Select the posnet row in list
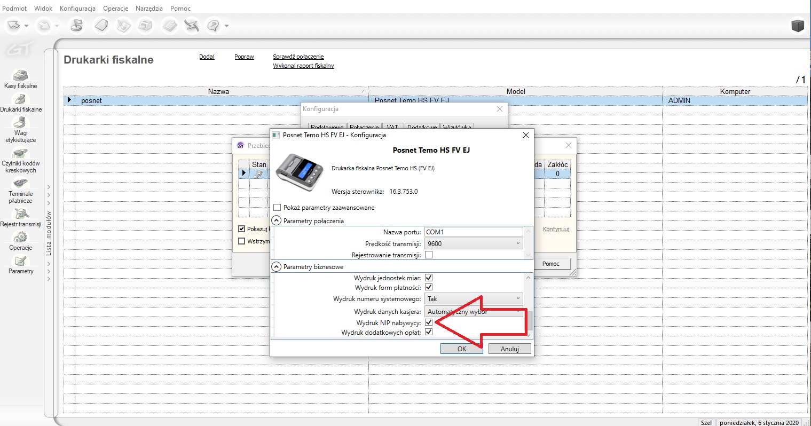811x426 pixels. (x=436, y=100)
